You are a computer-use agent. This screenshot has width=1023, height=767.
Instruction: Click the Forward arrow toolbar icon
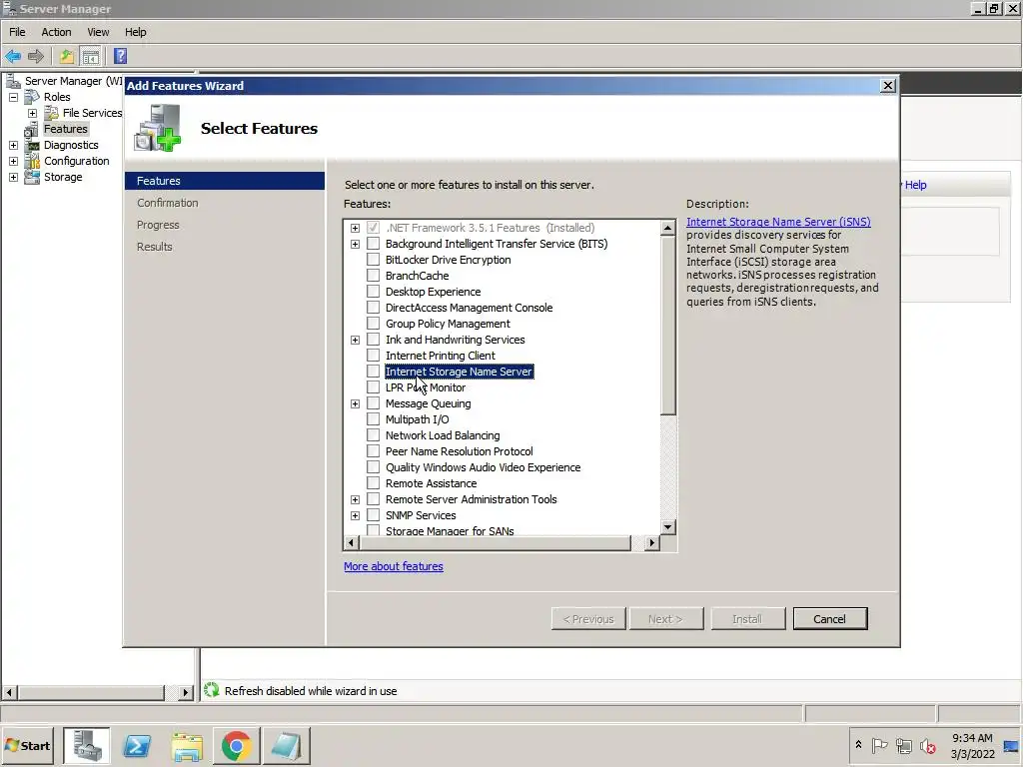click(36, 56)
